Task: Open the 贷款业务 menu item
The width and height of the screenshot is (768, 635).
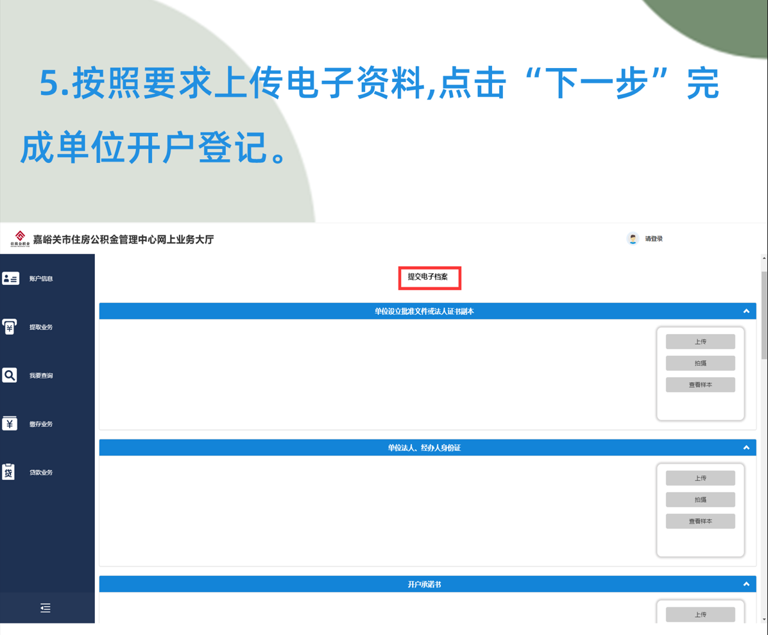Action: pos(41,473)
